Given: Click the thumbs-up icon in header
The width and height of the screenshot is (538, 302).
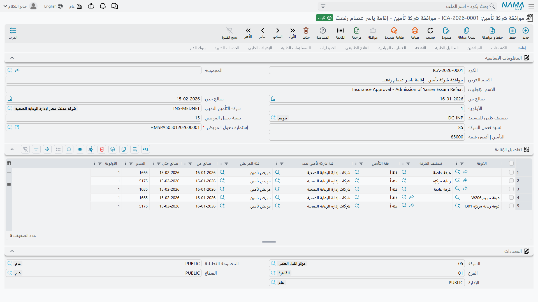Looking at the screenshot, I should click(x=91, y=6).
